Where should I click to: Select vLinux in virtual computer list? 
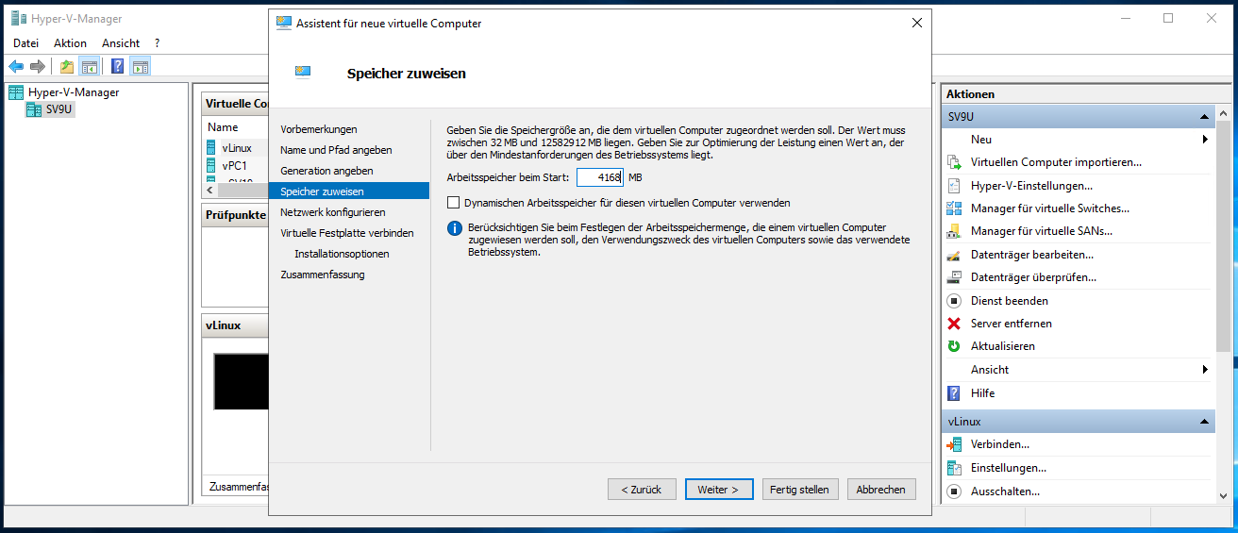pos(237,147)
